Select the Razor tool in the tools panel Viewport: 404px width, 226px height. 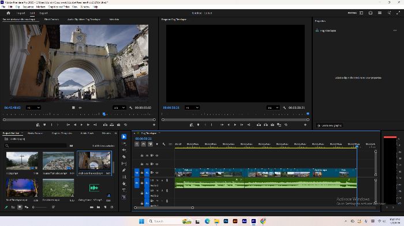point(124,156)
